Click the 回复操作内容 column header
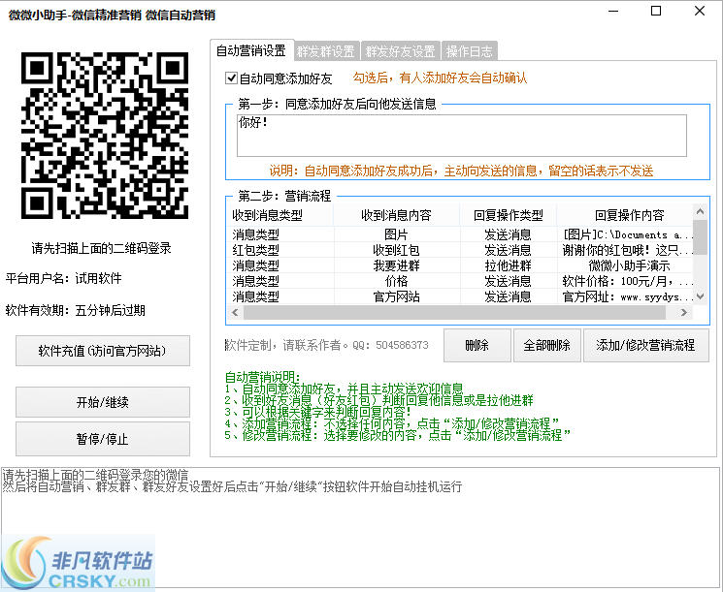 tap(626, 215)
